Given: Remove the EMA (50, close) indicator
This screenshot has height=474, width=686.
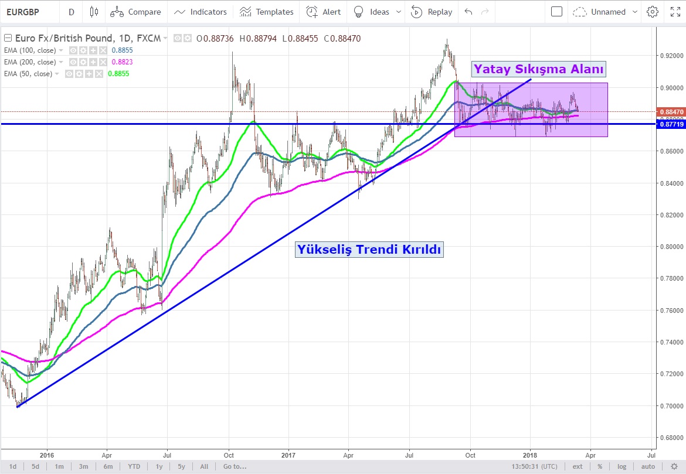Looking at the screenshot, I should click(99, 74).
